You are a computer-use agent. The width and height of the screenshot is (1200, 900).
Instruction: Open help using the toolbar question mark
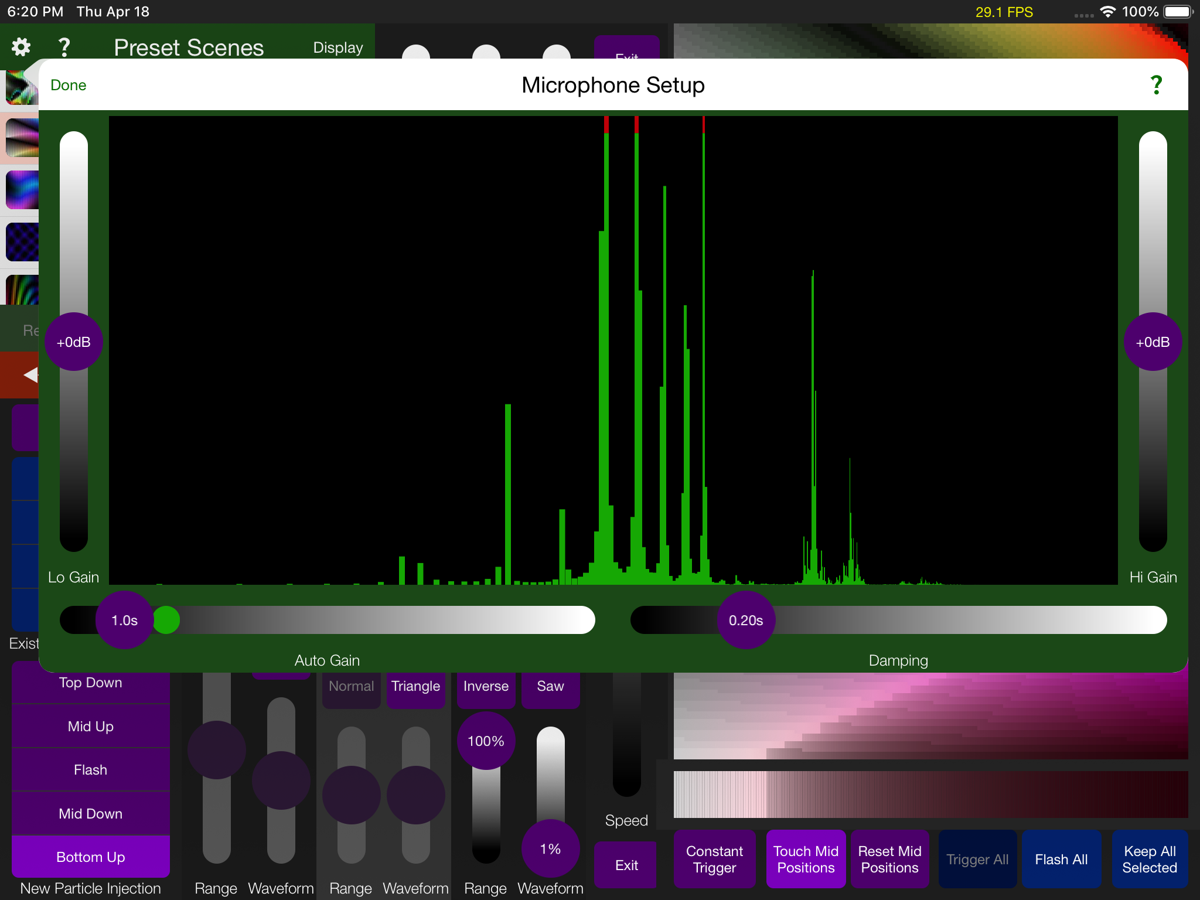click(64, 47)
